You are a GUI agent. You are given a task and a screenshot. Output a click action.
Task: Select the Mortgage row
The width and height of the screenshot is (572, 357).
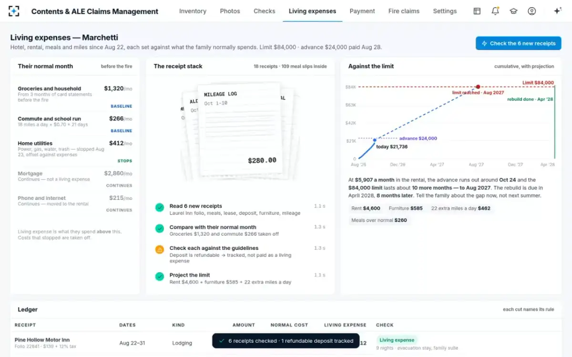click(x=75, y=179)
